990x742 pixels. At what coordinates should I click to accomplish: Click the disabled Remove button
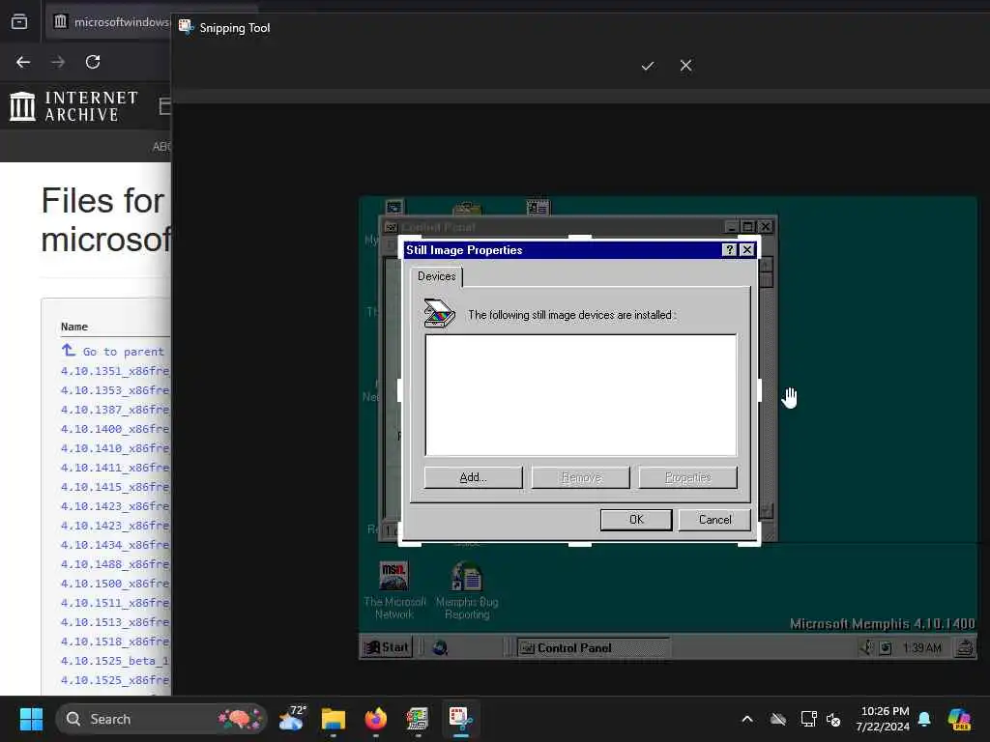tap(581, 477)
